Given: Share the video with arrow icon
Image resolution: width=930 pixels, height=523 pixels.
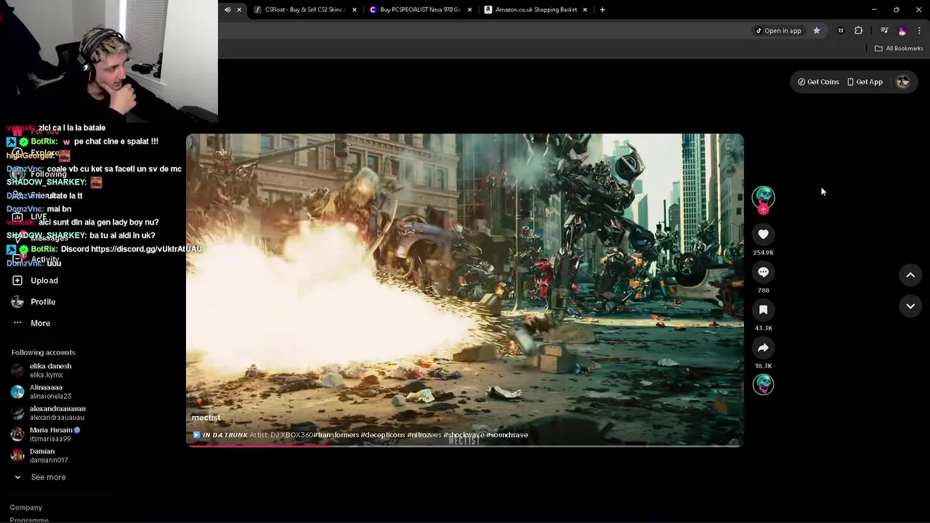Looking at the screenshot, I should (763, 347).
